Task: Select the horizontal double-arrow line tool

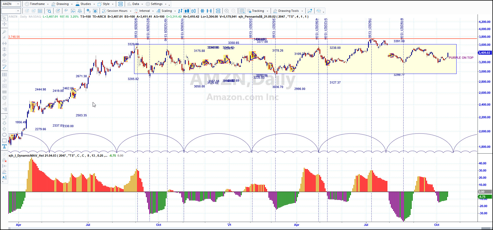Action: (x=4, y=43)
